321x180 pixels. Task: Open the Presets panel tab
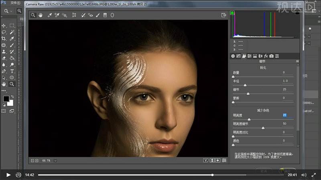pyautogui.click(x=277, y=56)
